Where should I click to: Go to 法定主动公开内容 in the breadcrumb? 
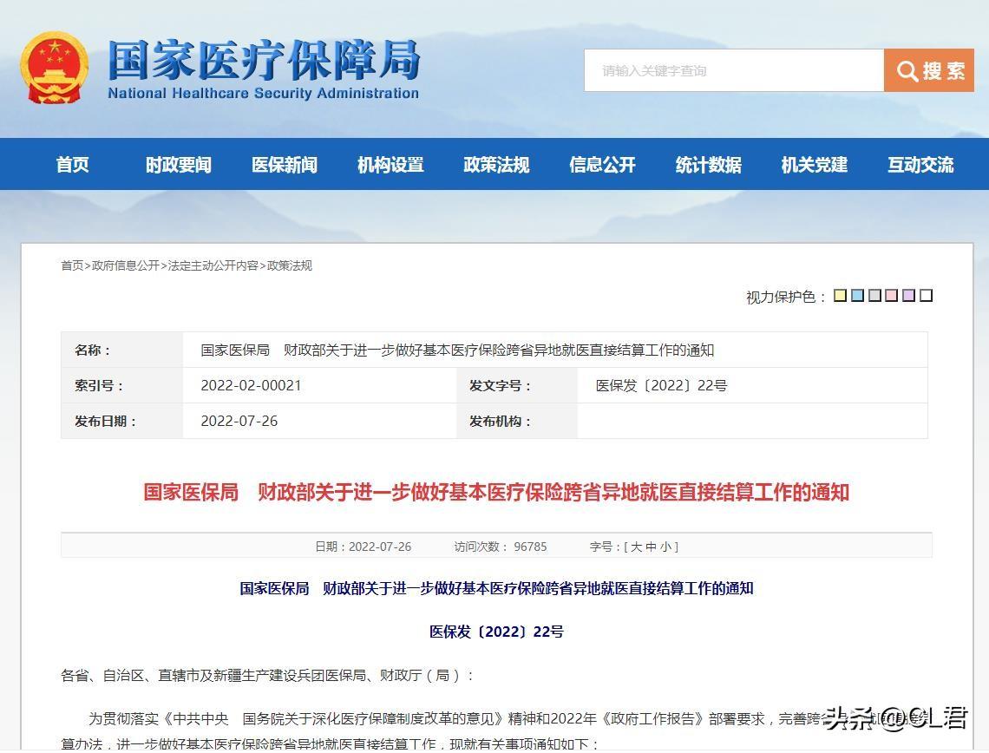213,265
